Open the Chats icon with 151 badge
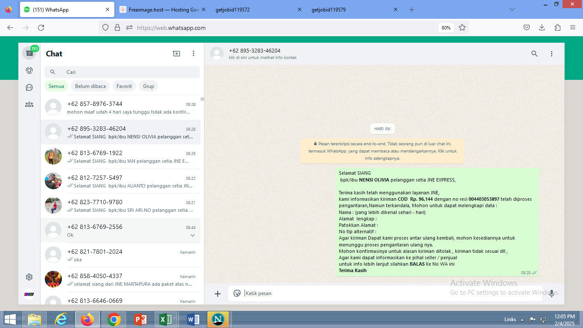Screen dimensions: 583x328 [29, 53]
